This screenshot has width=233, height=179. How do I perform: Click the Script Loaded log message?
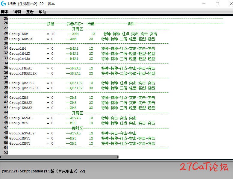43,171
